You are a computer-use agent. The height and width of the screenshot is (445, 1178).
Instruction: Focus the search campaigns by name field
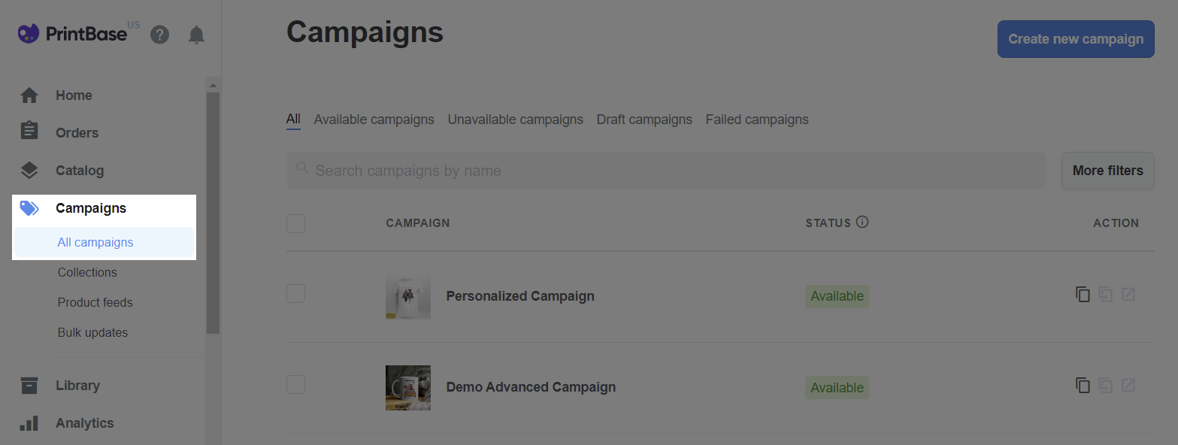pyautogui.click(x=666, y=171)
